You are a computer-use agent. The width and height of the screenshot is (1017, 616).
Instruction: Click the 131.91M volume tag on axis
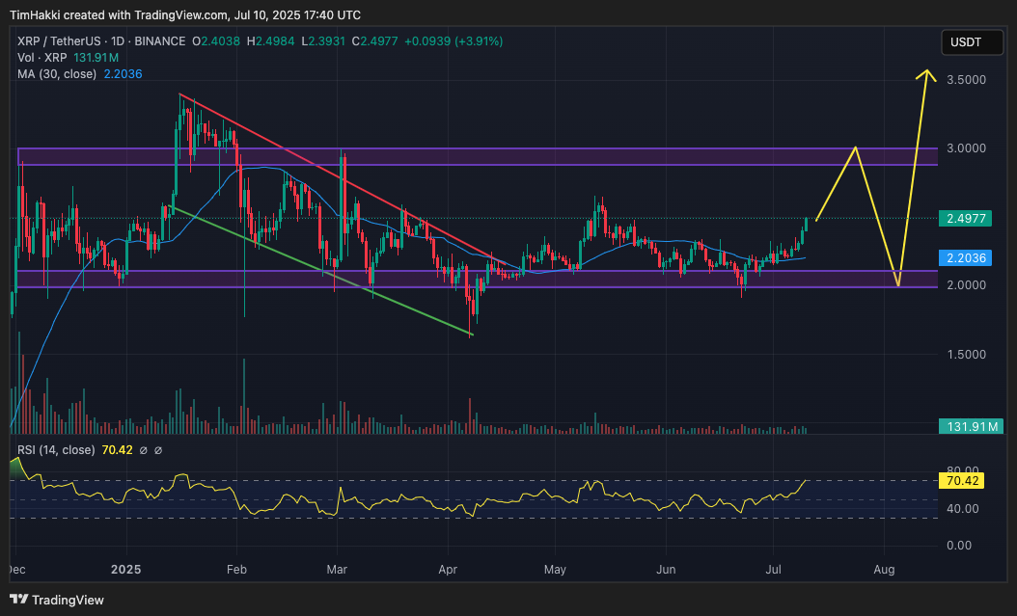(971, 426)
